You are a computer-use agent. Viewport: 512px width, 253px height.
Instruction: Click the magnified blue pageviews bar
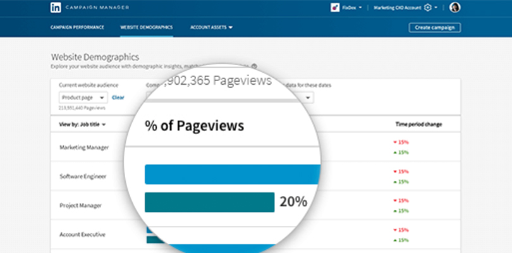(x=233, y=175)
